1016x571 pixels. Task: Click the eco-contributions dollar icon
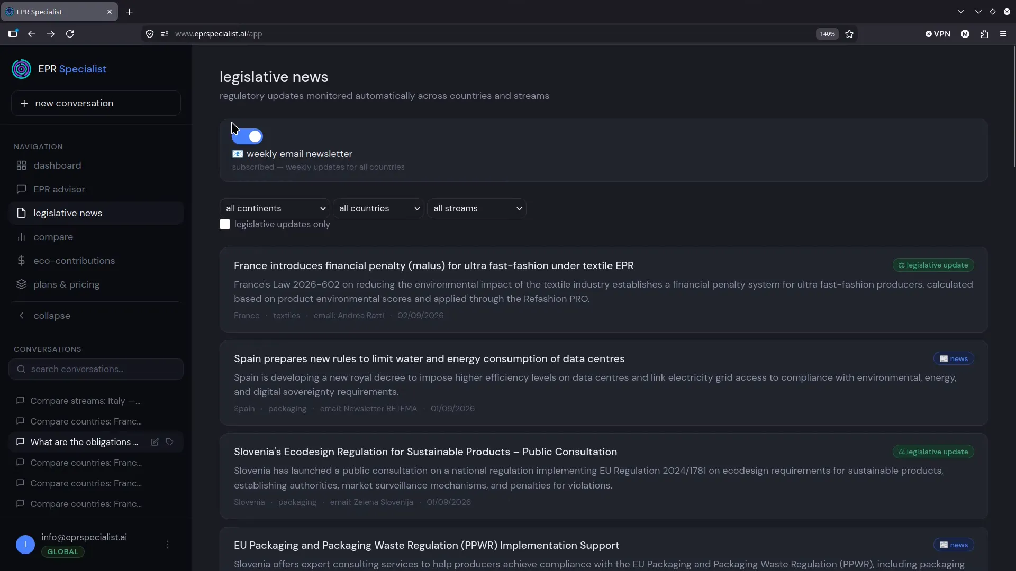coord(21,261)
